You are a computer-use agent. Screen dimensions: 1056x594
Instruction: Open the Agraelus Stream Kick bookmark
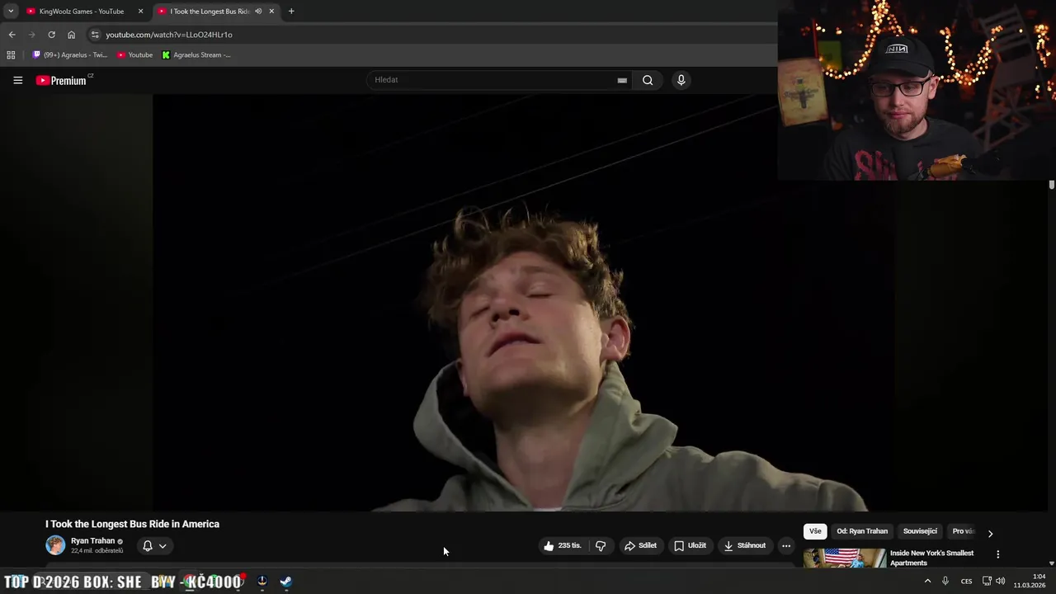pos(196,55)
